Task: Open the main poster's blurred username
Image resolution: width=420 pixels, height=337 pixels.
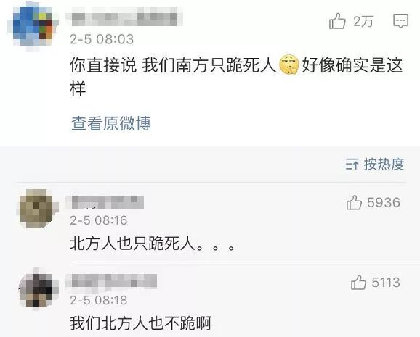Action: pos(124,17)
